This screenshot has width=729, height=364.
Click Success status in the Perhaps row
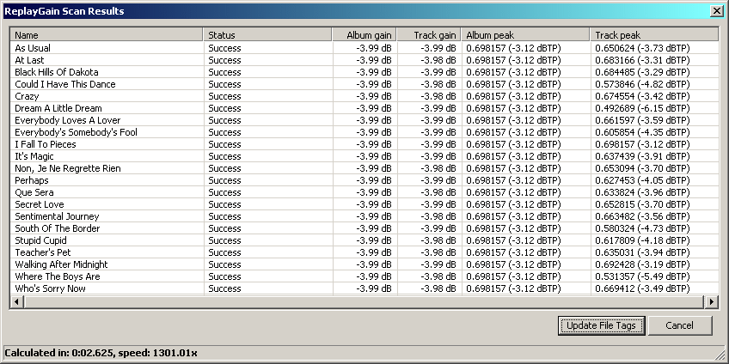coord(224,180)
